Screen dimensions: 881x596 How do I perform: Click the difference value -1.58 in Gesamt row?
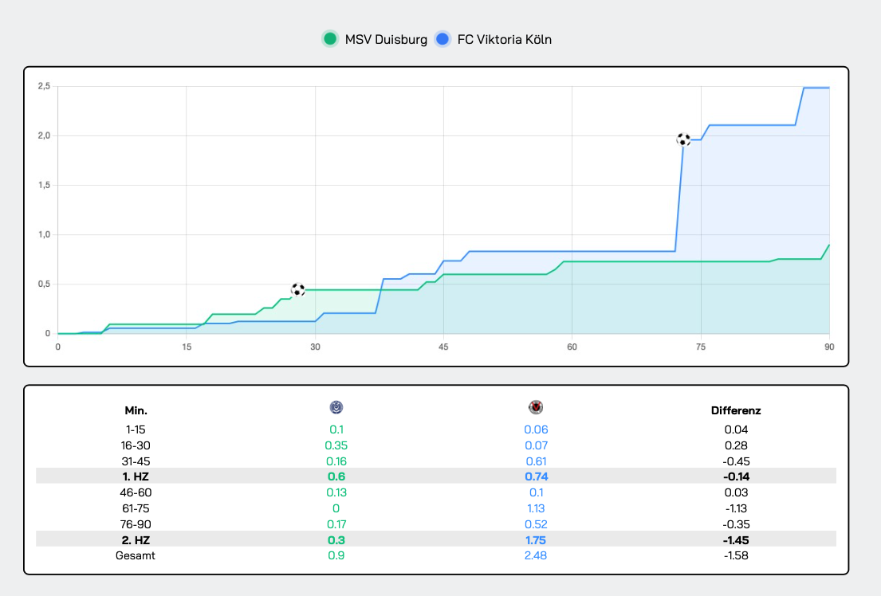[x=736, y=555]
